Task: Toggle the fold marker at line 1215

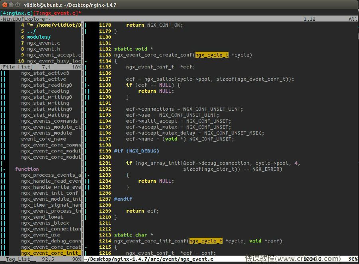Action: 85,247
